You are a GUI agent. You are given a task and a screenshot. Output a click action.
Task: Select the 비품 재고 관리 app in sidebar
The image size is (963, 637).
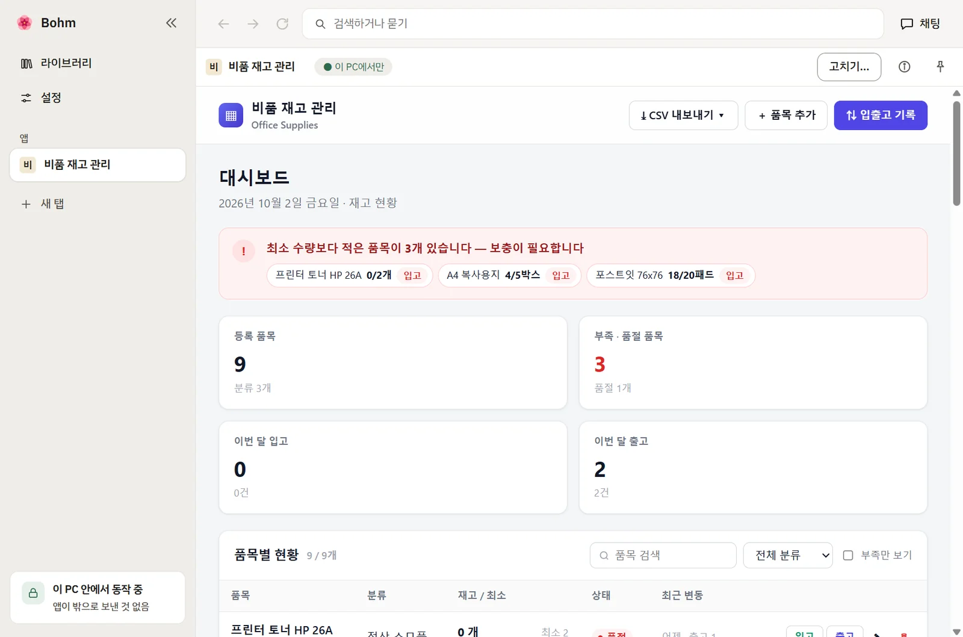click(x=98, y=165)
